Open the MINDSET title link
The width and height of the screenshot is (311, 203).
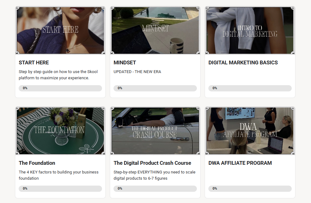pyautogui.click(x=125, y=62)
